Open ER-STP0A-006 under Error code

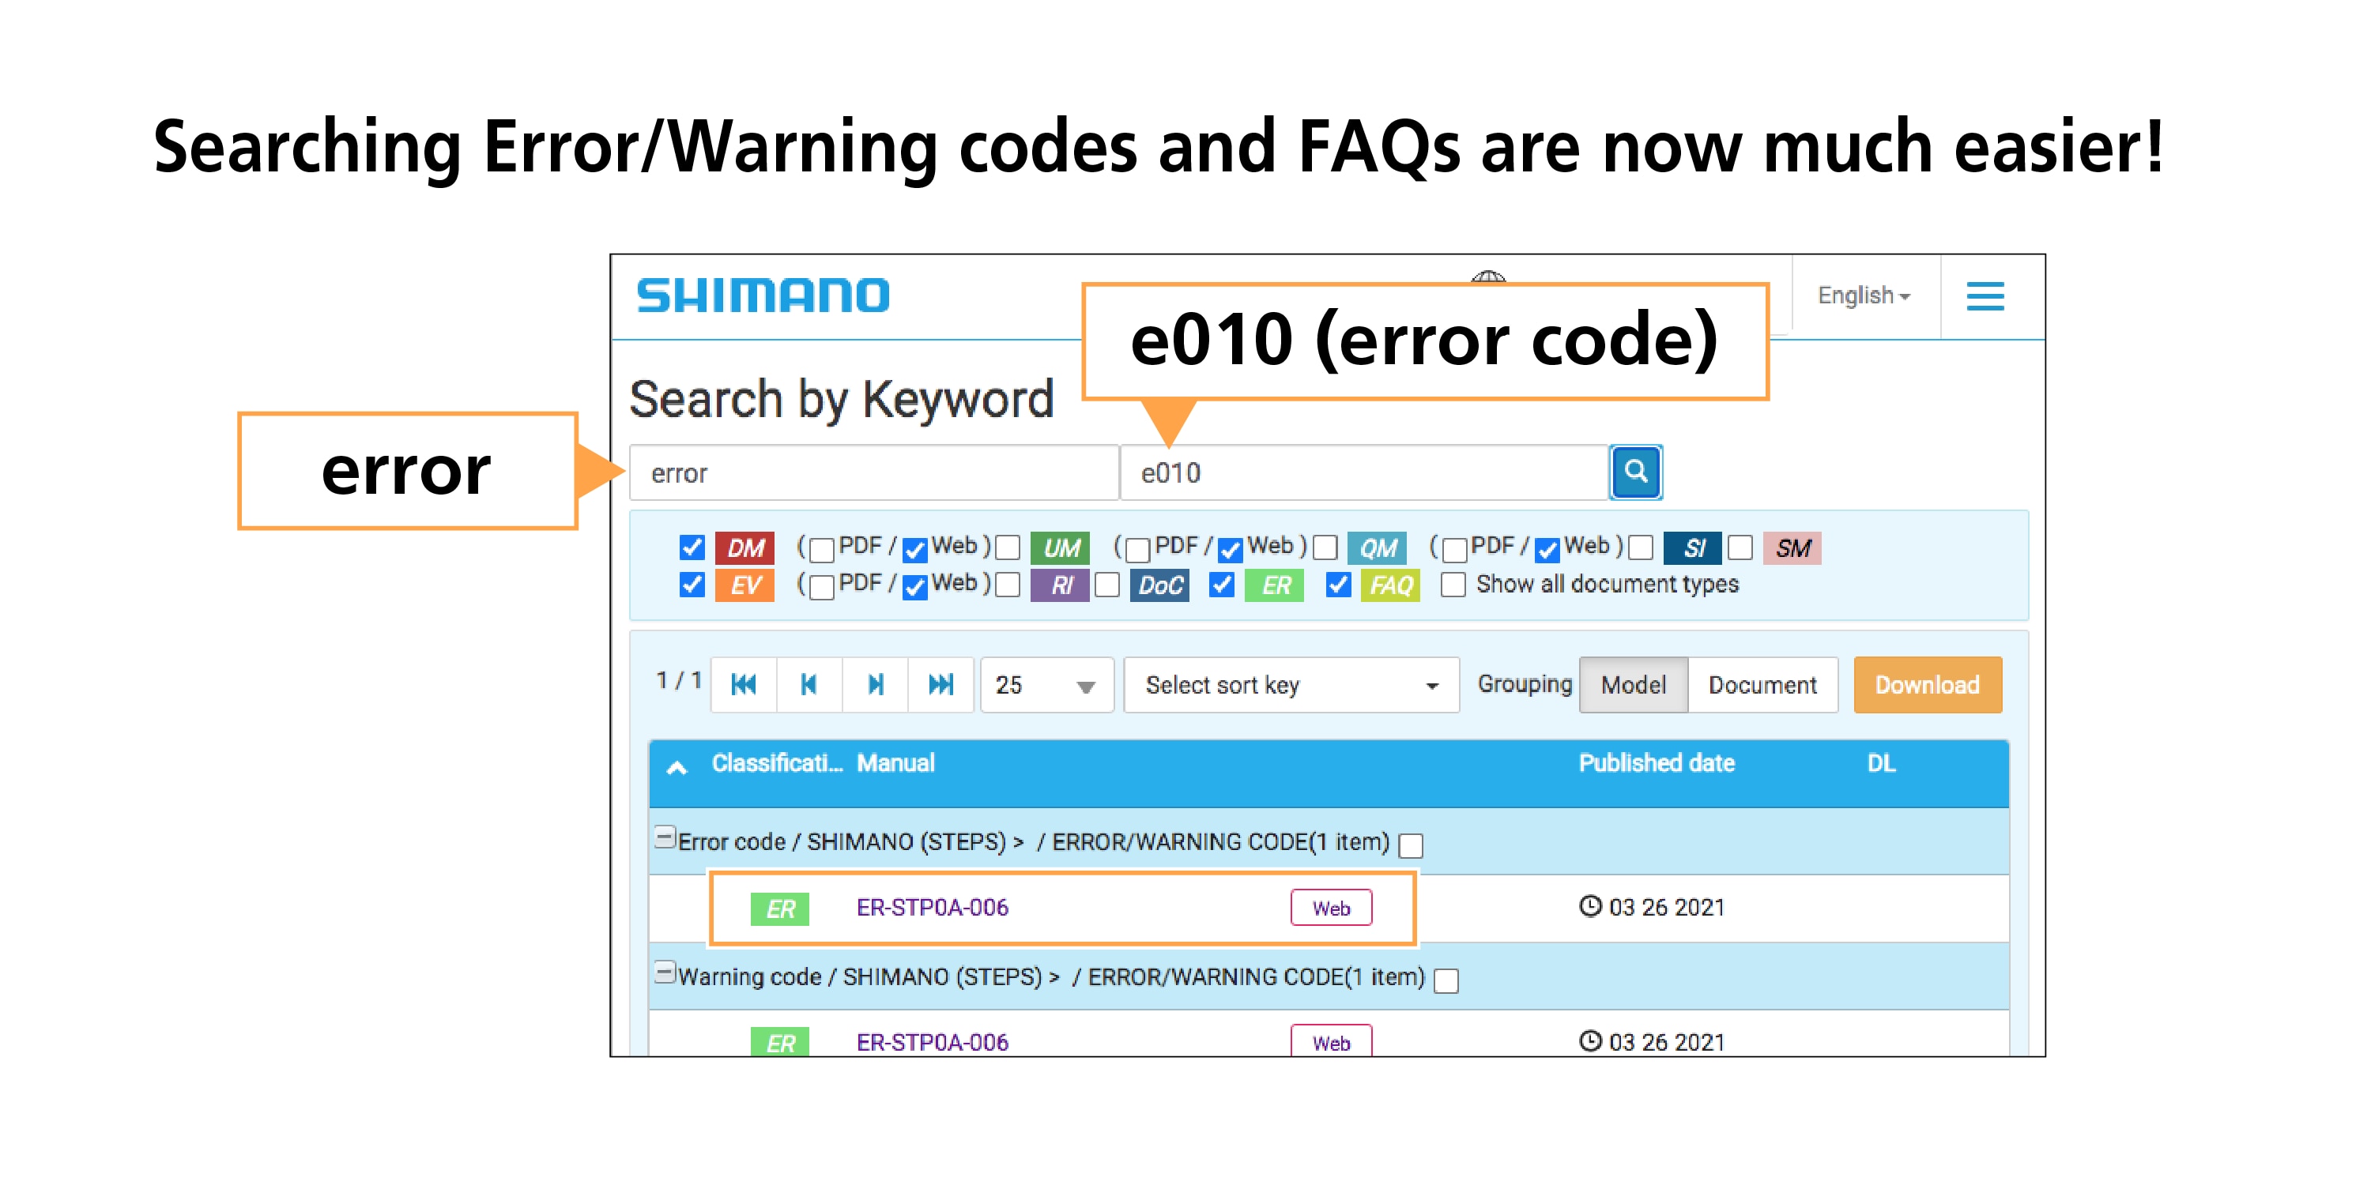pyautogui.click(x=932, y=907)
